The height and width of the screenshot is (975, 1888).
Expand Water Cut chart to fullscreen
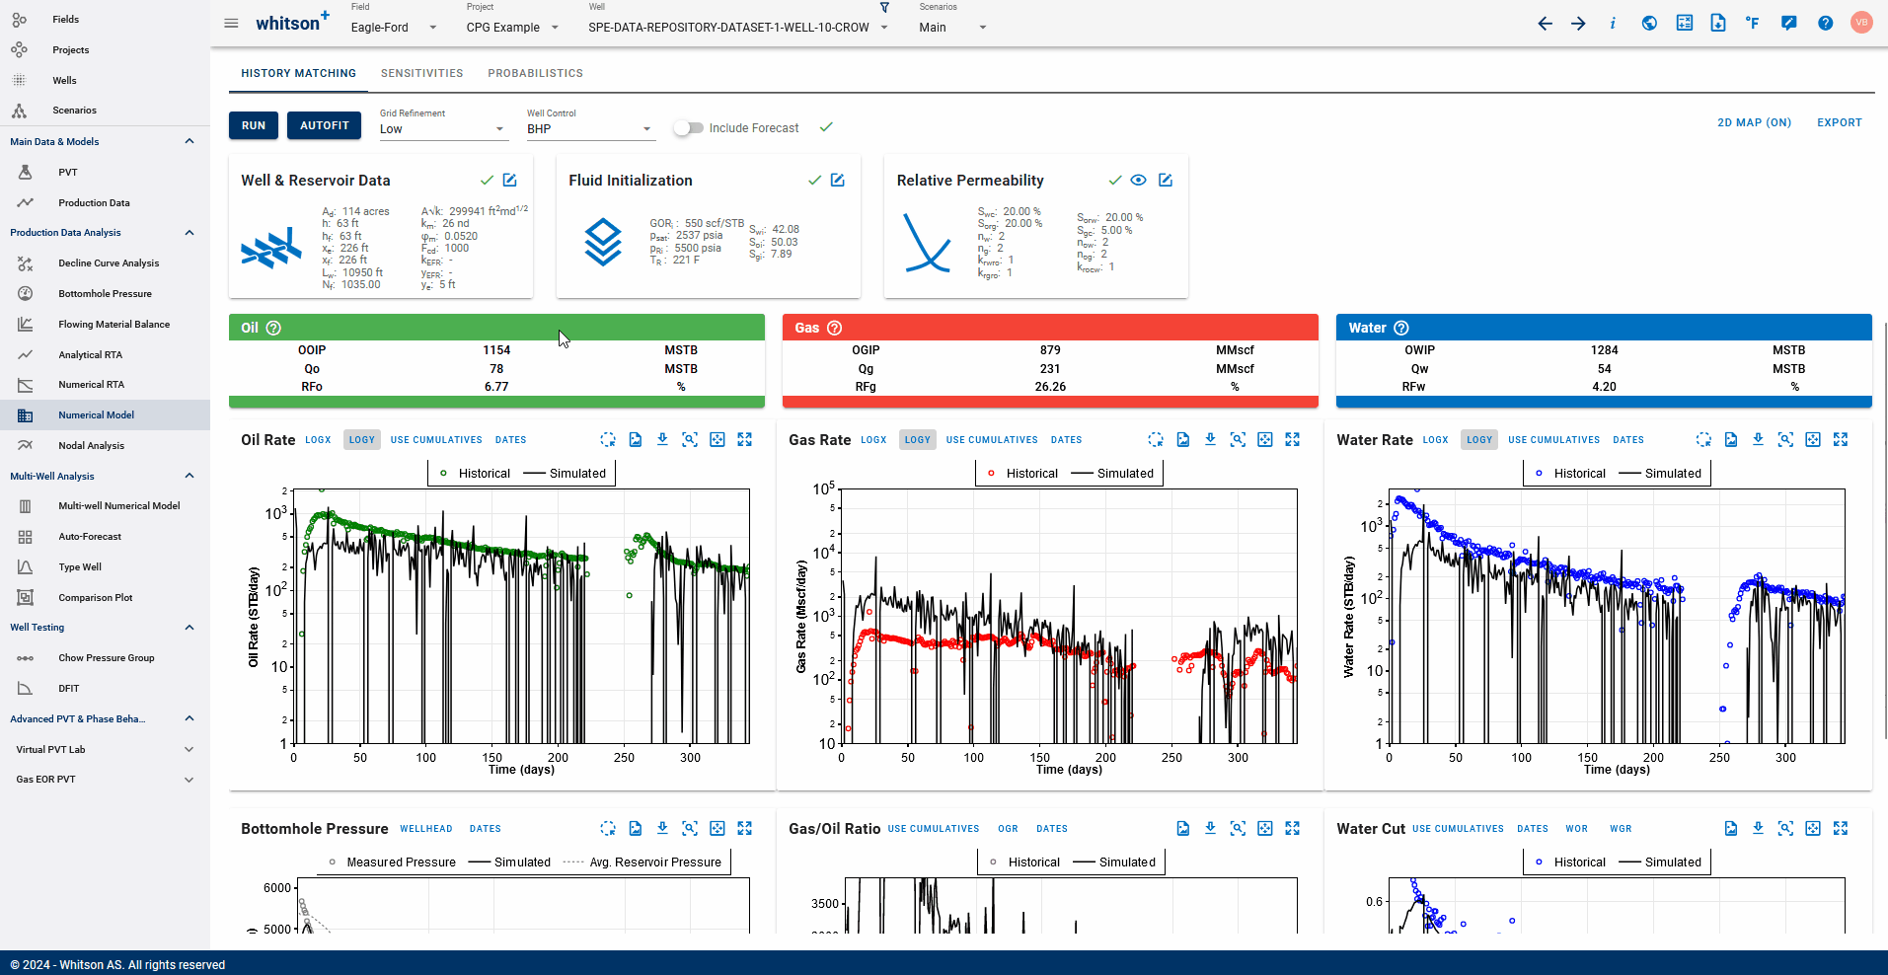[1841, 829]
